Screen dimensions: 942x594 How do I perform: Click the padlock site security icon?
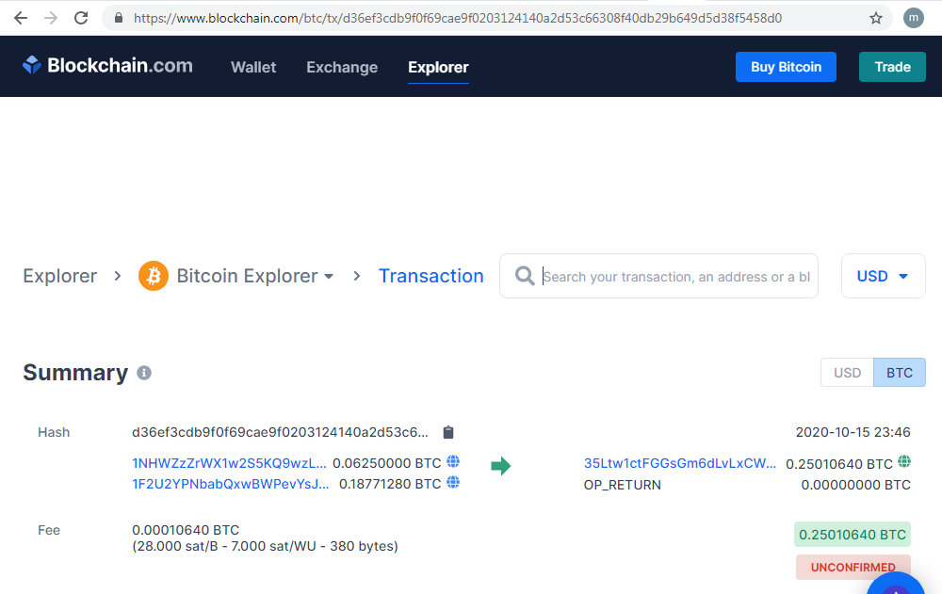pos(119,18)
